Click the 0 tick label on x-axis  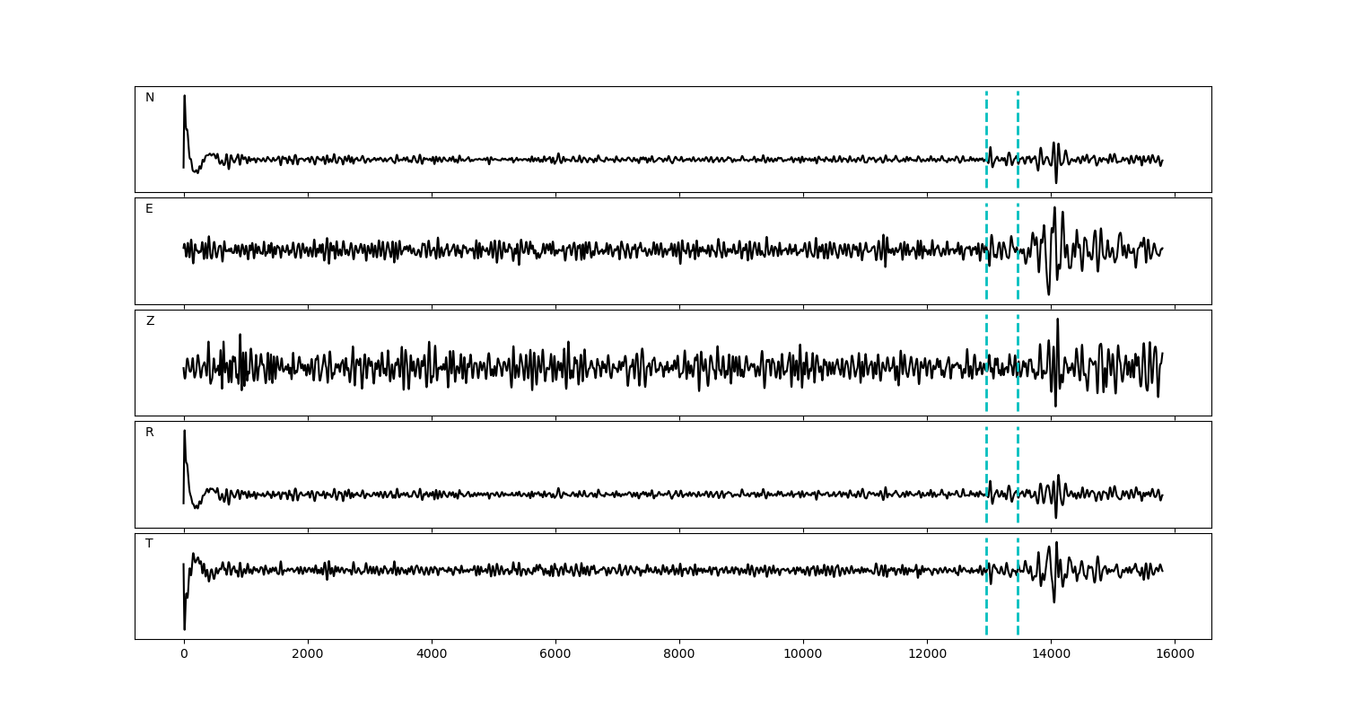(184, 654)
